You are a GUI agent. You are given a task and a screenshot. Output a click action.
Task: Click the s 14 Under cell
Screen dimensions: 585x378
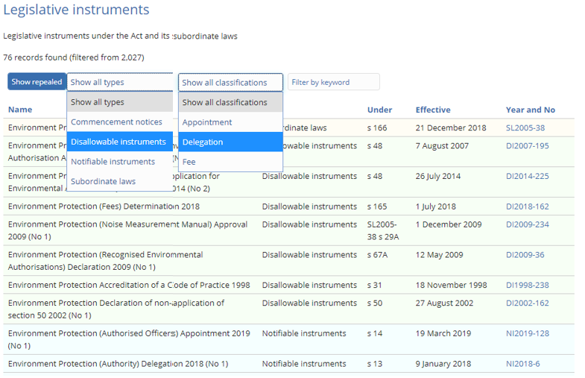pyautogui.click(x=375, y=333)
